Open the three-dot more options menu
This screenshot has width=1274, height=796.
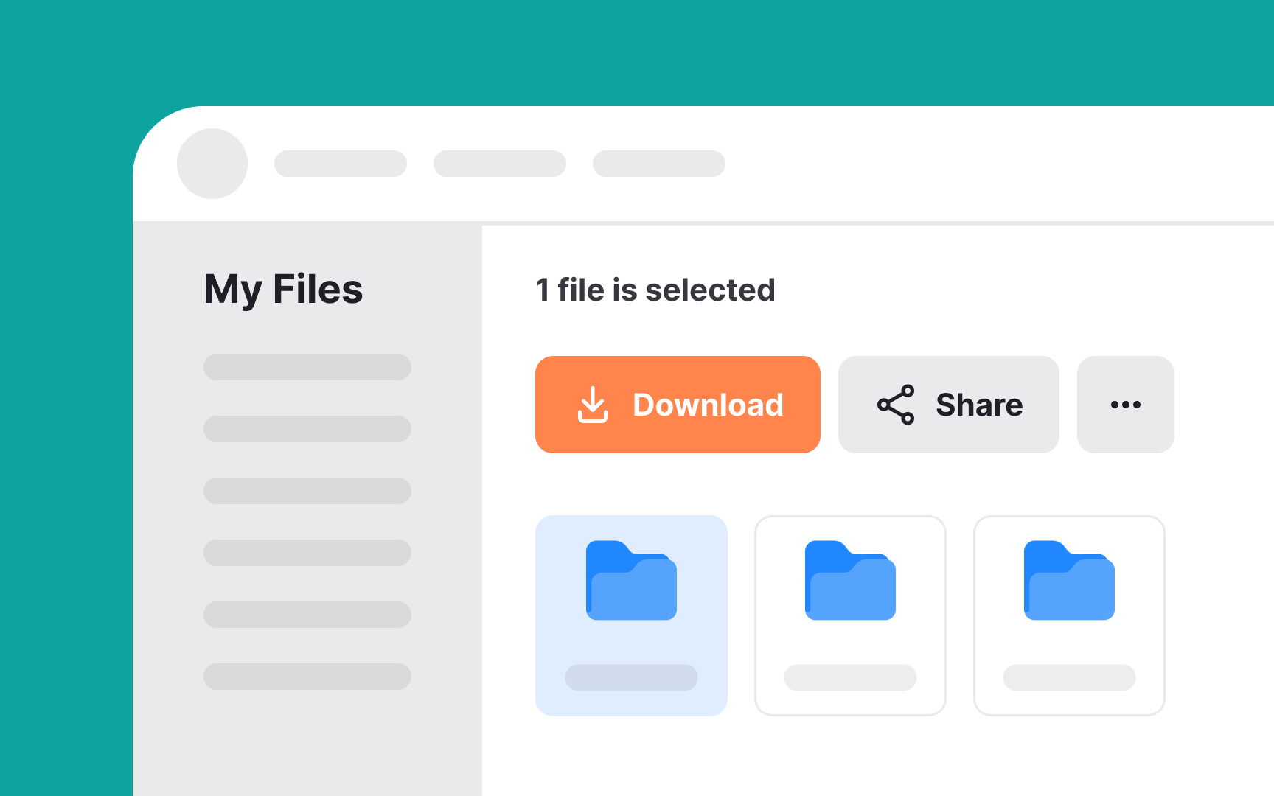[x=1125, y=405]
